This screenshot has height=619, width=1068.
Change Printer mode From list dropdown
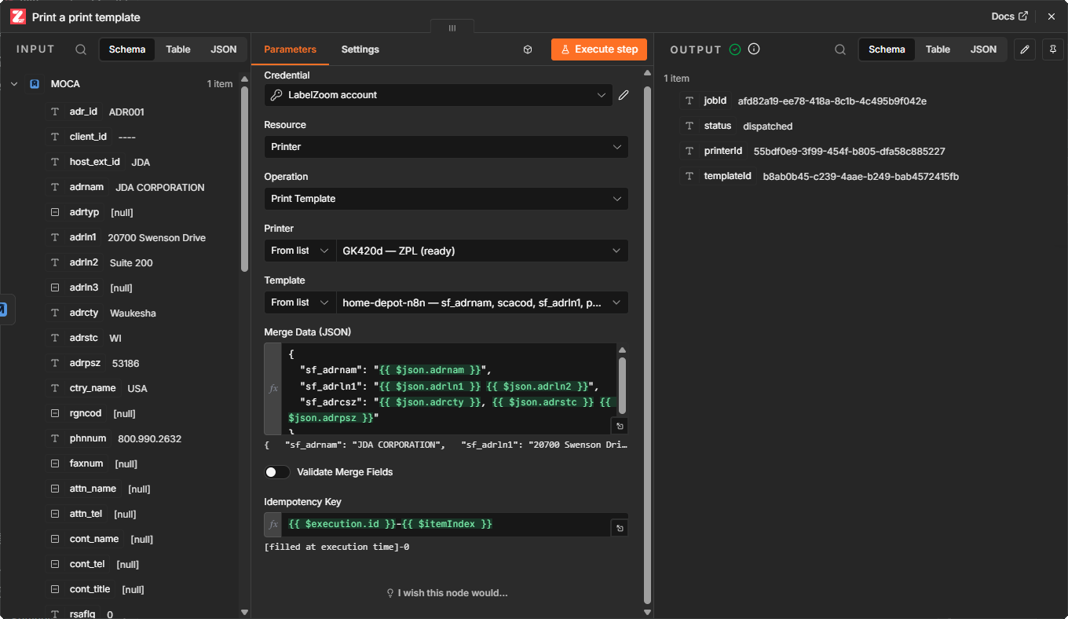tap(300, 251)
